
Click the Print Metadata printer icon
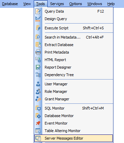point(38,52)
